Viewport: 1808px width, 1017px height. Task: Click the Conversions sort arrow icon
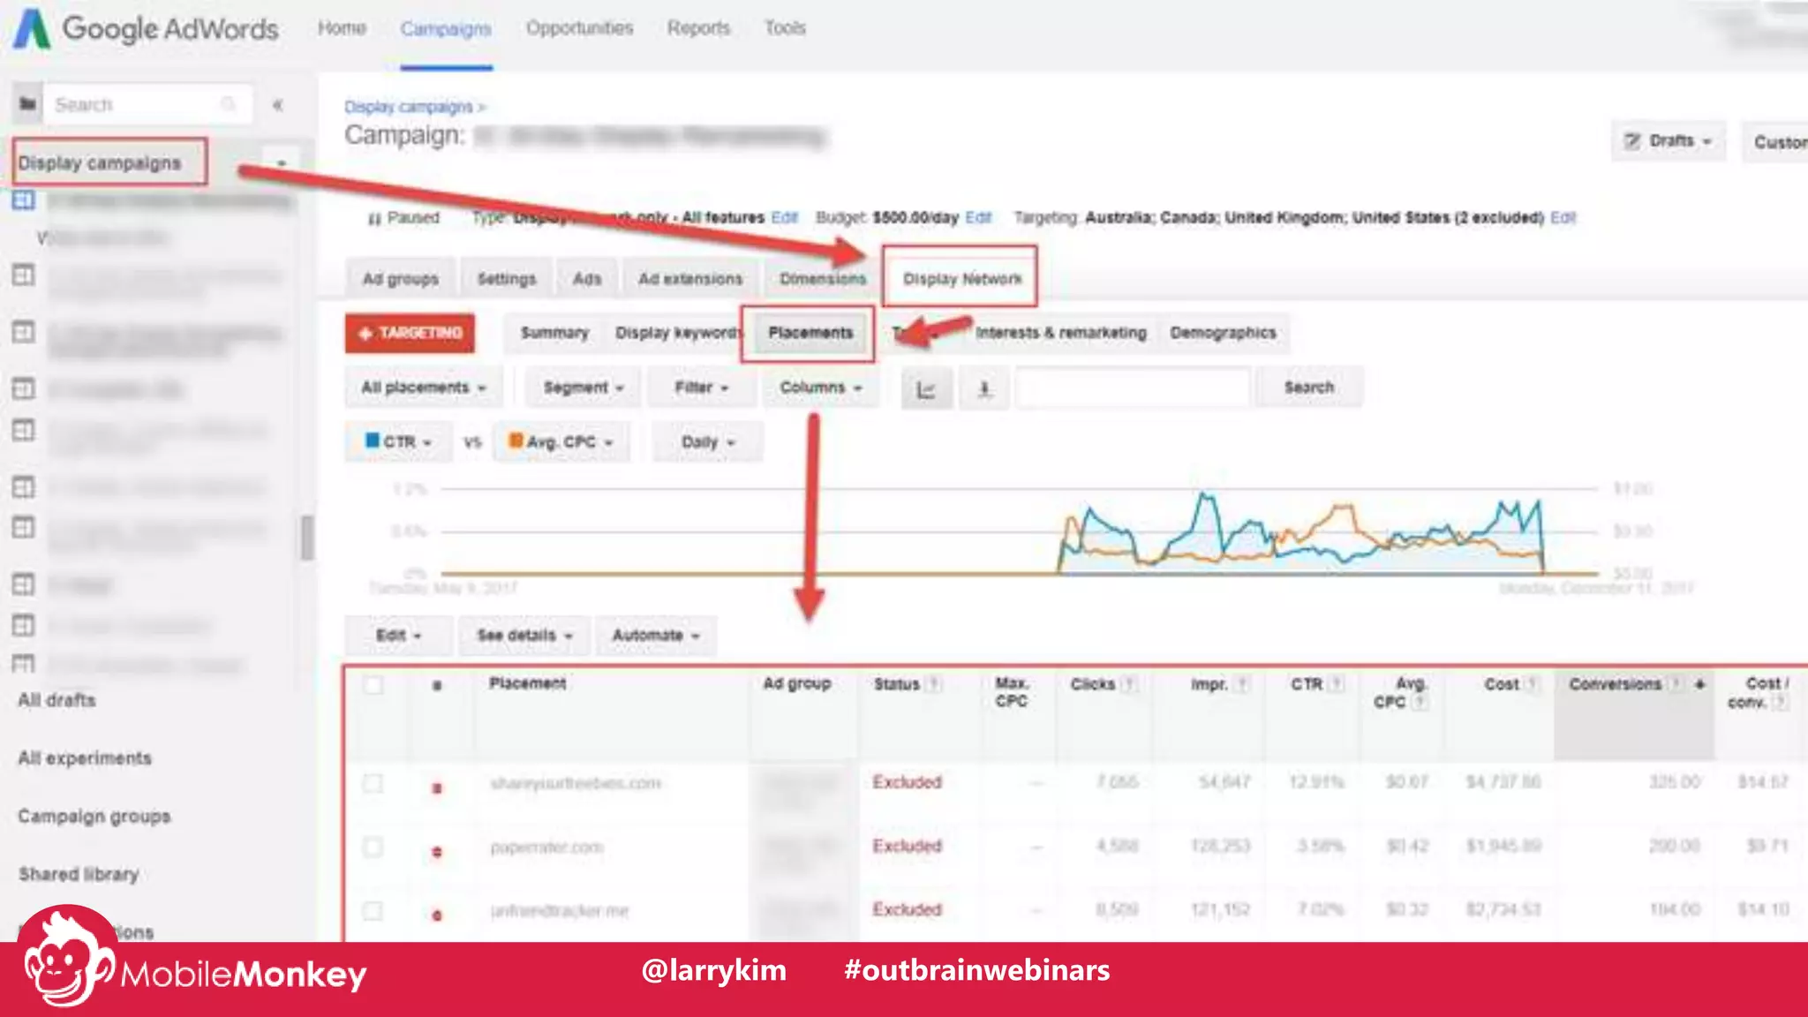pyautogui.click(x=1699, y=684)
